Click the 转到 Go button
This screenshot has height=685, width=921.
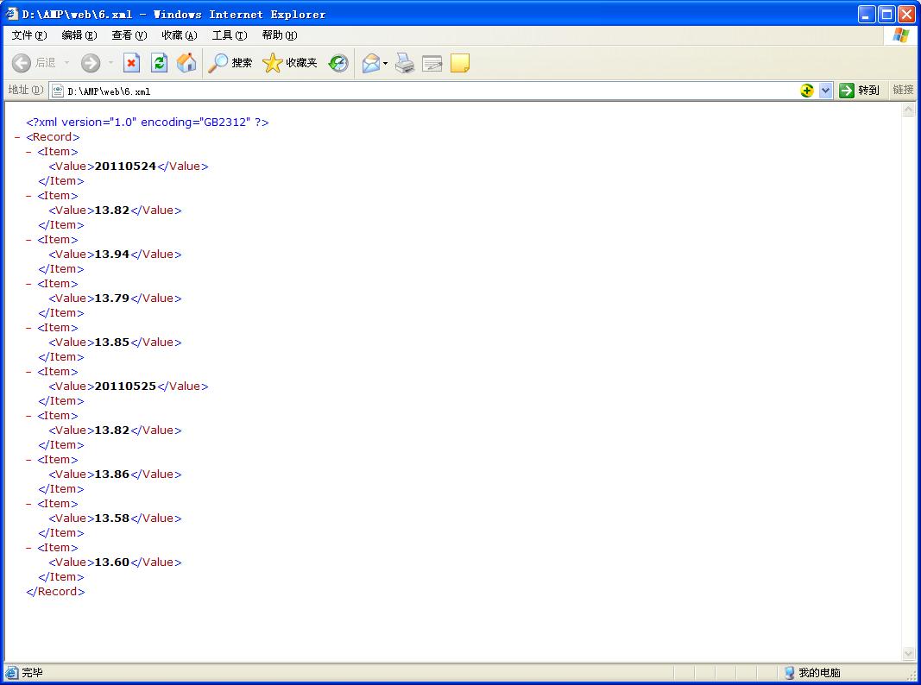860,91
